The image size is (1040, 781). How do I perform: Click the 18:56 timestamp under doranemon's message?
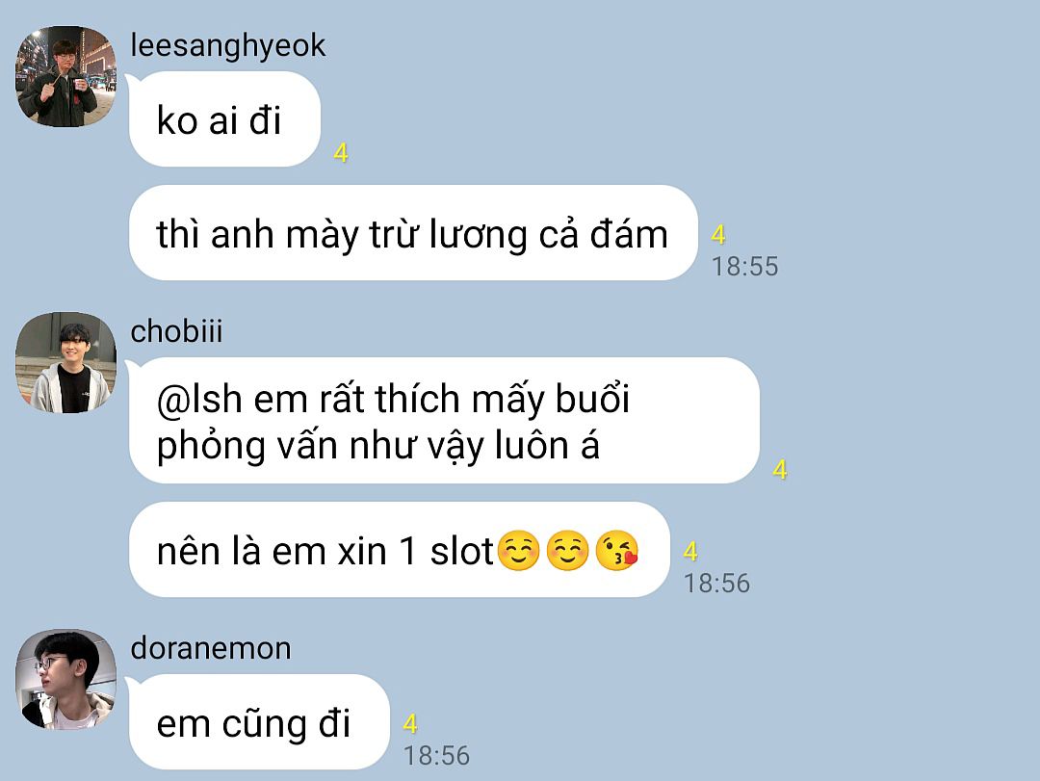[436, 756]
